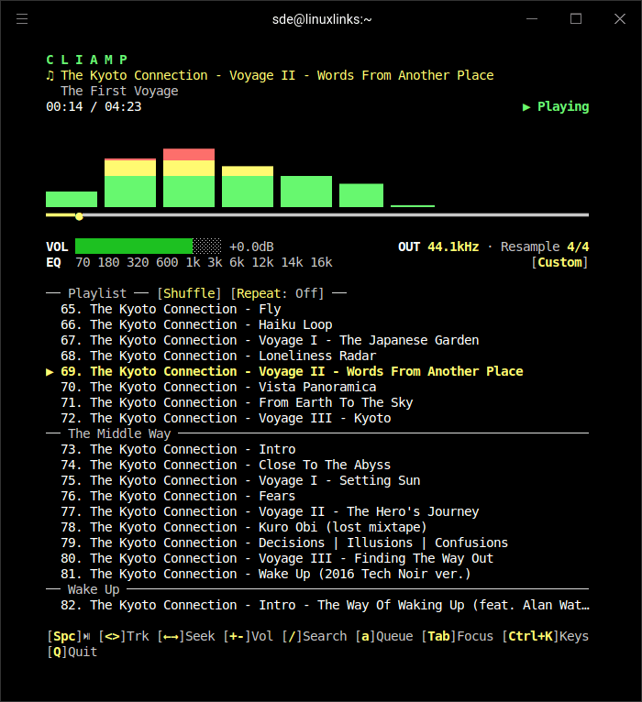
Task: Select track 79 Decisions | Illusions | Confusions
Action: click(x=284, y=543)
